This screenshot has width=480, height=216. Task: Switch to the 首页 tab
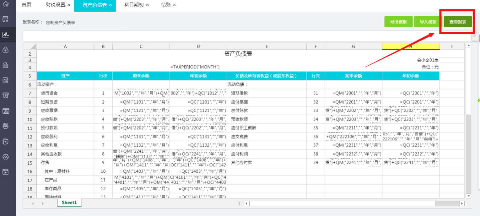(26, 5)
